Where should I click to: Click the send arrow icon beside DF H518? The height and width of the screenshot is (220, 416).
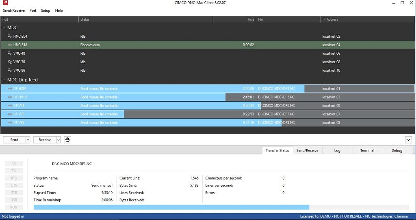coord(10,97)
